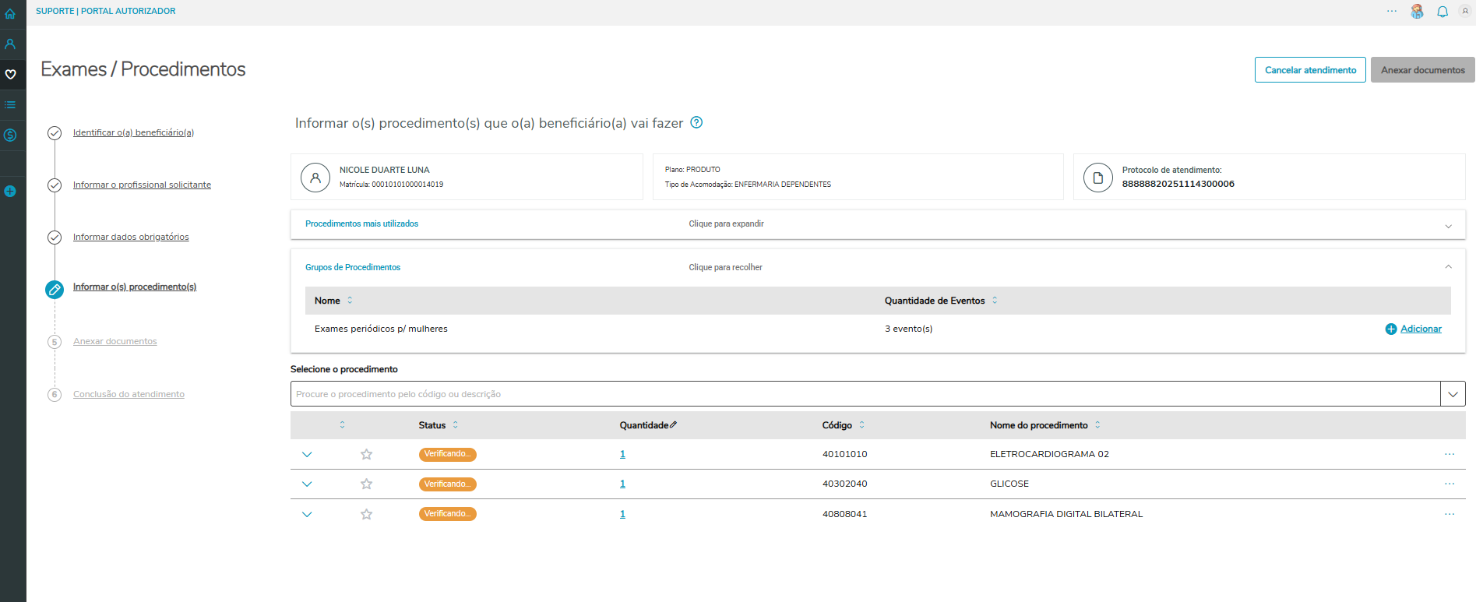
Task: Click the help question mark icon
Action: [697, 122]
